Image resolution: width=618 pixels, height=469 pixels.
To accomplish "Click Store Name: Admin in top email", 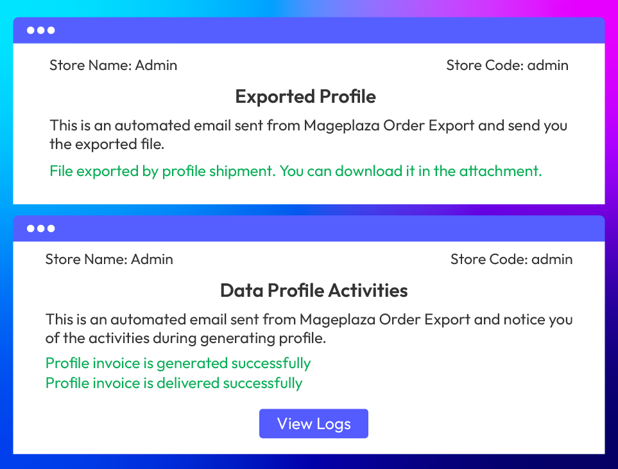I will (x=114, y=65).
